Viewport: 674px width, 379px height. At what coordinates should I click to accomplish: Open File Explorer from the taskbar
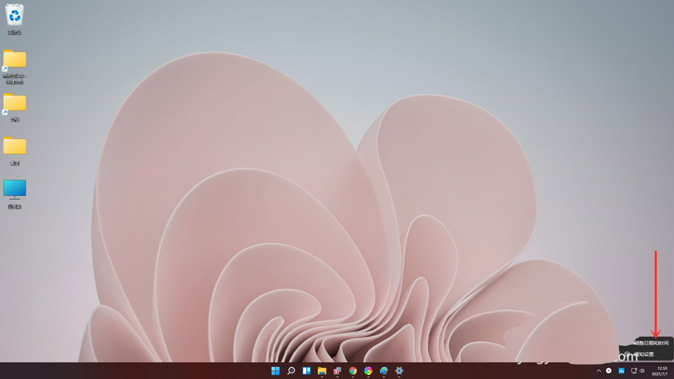[322, 371]
